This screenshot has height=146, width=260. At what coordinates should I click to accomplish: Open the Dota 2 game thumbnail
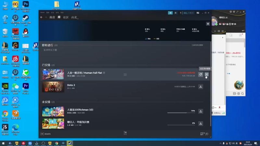53,87
